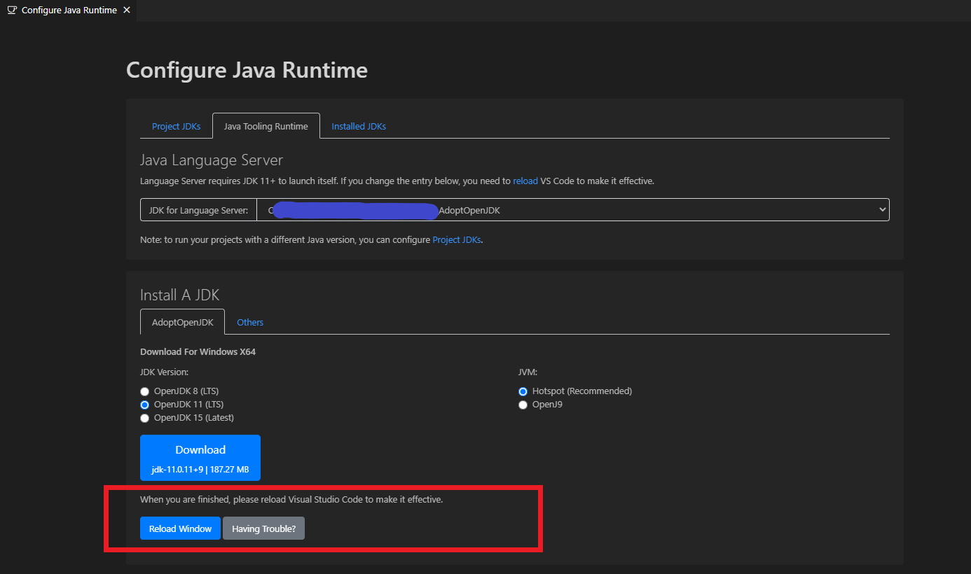Screen dimensions: 971x574
Task: Click the dropdown arrow of the JDK selector
Action: [x=881, y=210]
